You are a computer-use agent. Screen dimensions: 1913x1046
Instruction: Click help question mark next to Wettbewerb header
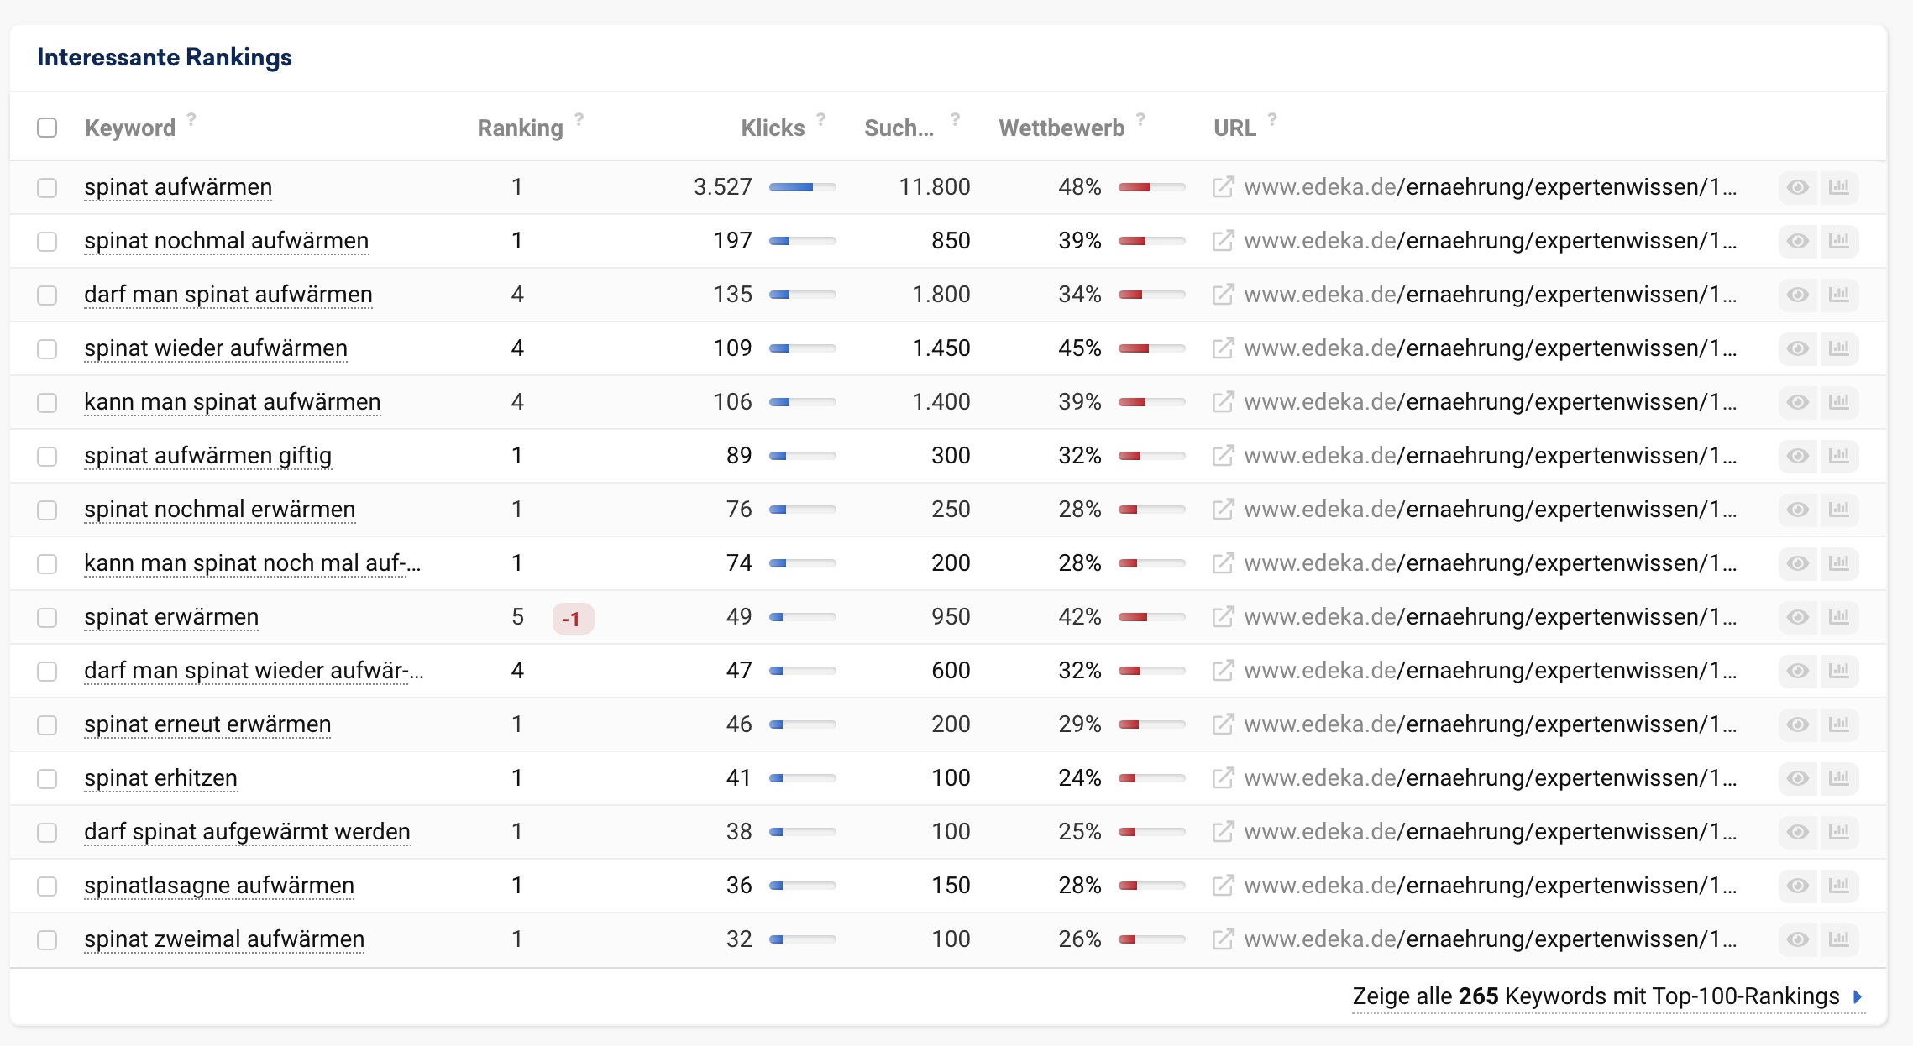tap(1141, 119)
